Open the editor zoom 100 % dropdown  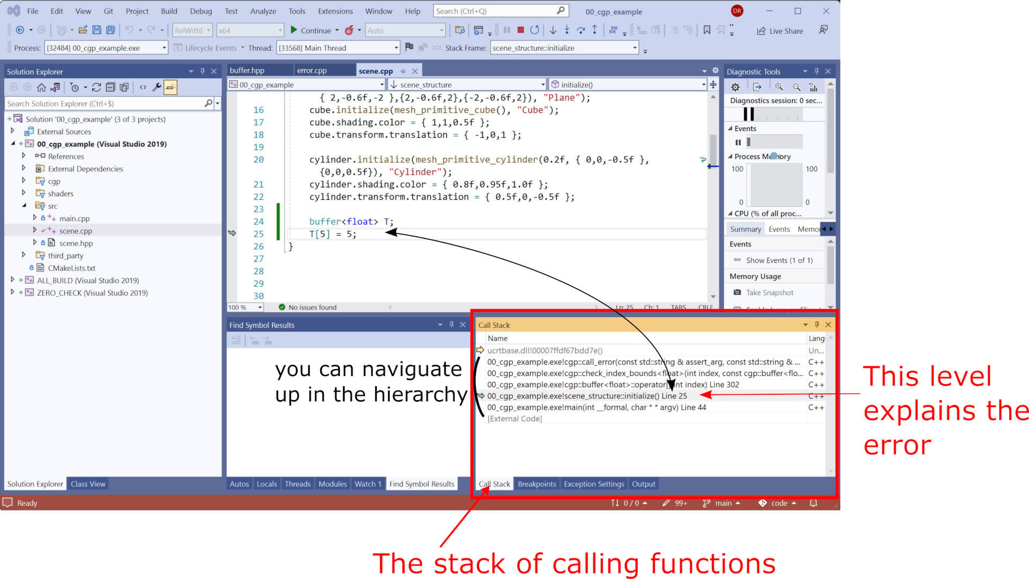click(260, 307)
